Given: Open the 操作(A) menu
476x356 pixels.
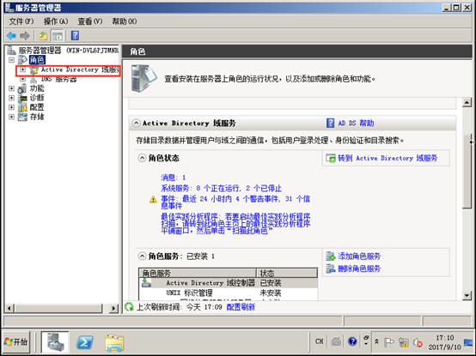Looking at the screenshot, I should [x=56, y=21].
